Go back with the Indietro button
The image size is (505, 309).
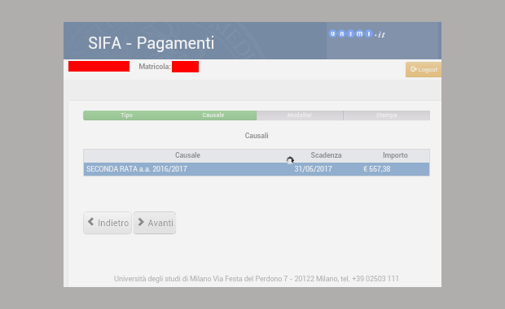108,223
